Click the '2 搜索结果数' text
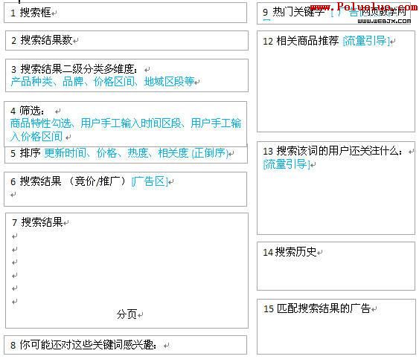Image resolution: width=419 pixels, height=362 pixels. [x=42, y=40]
